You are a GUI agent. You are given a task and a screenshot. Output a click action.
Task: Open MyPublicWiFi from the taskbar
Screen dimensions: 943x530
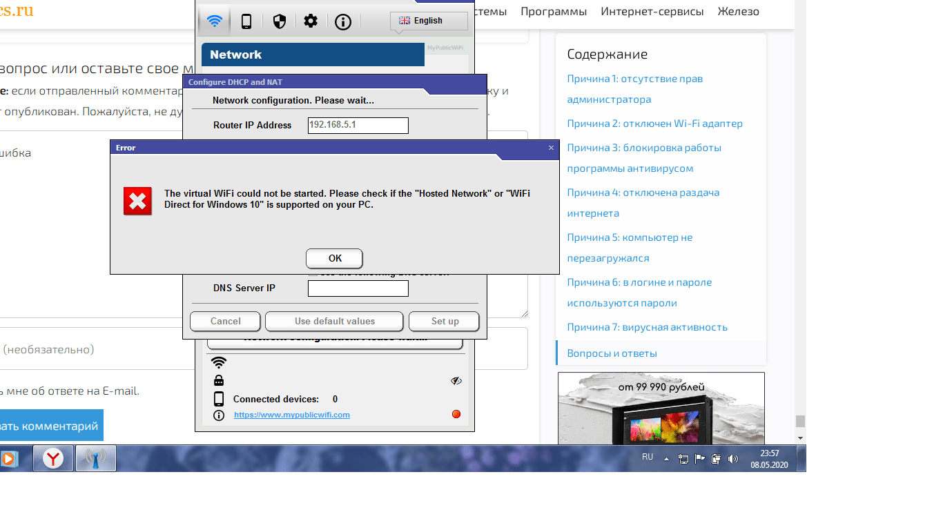point(96,458)
